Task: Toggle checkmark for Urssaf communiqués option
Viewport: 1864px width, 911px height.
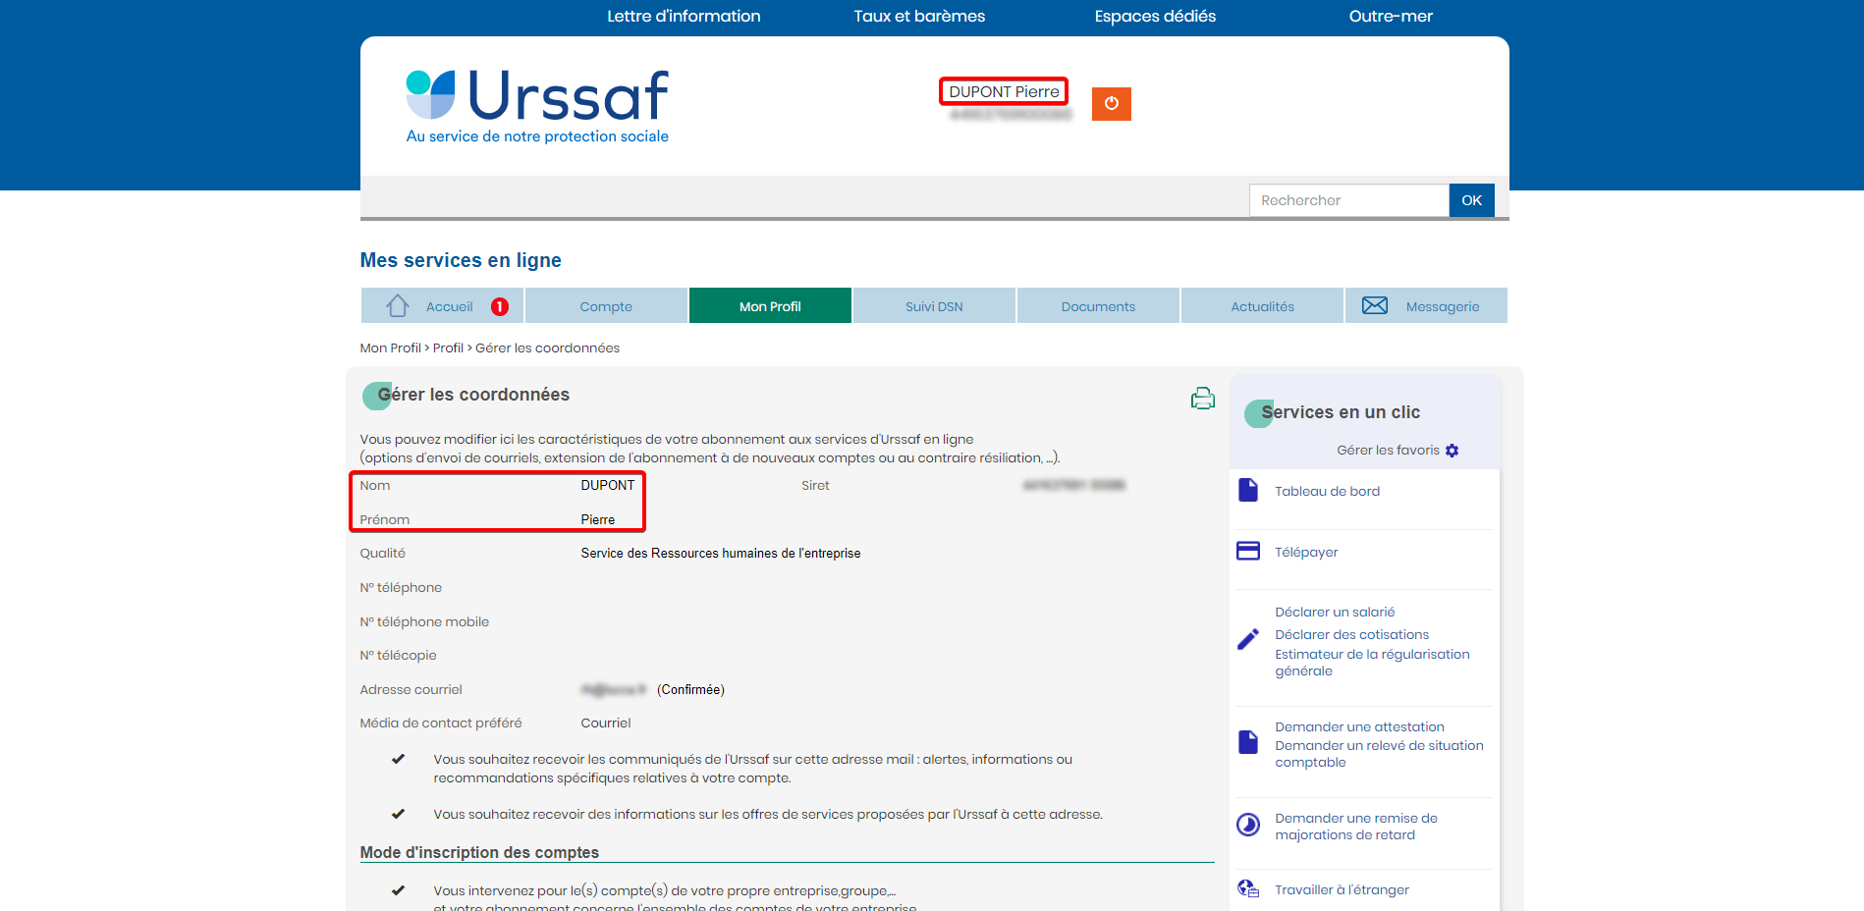Action: pos(398,759)
